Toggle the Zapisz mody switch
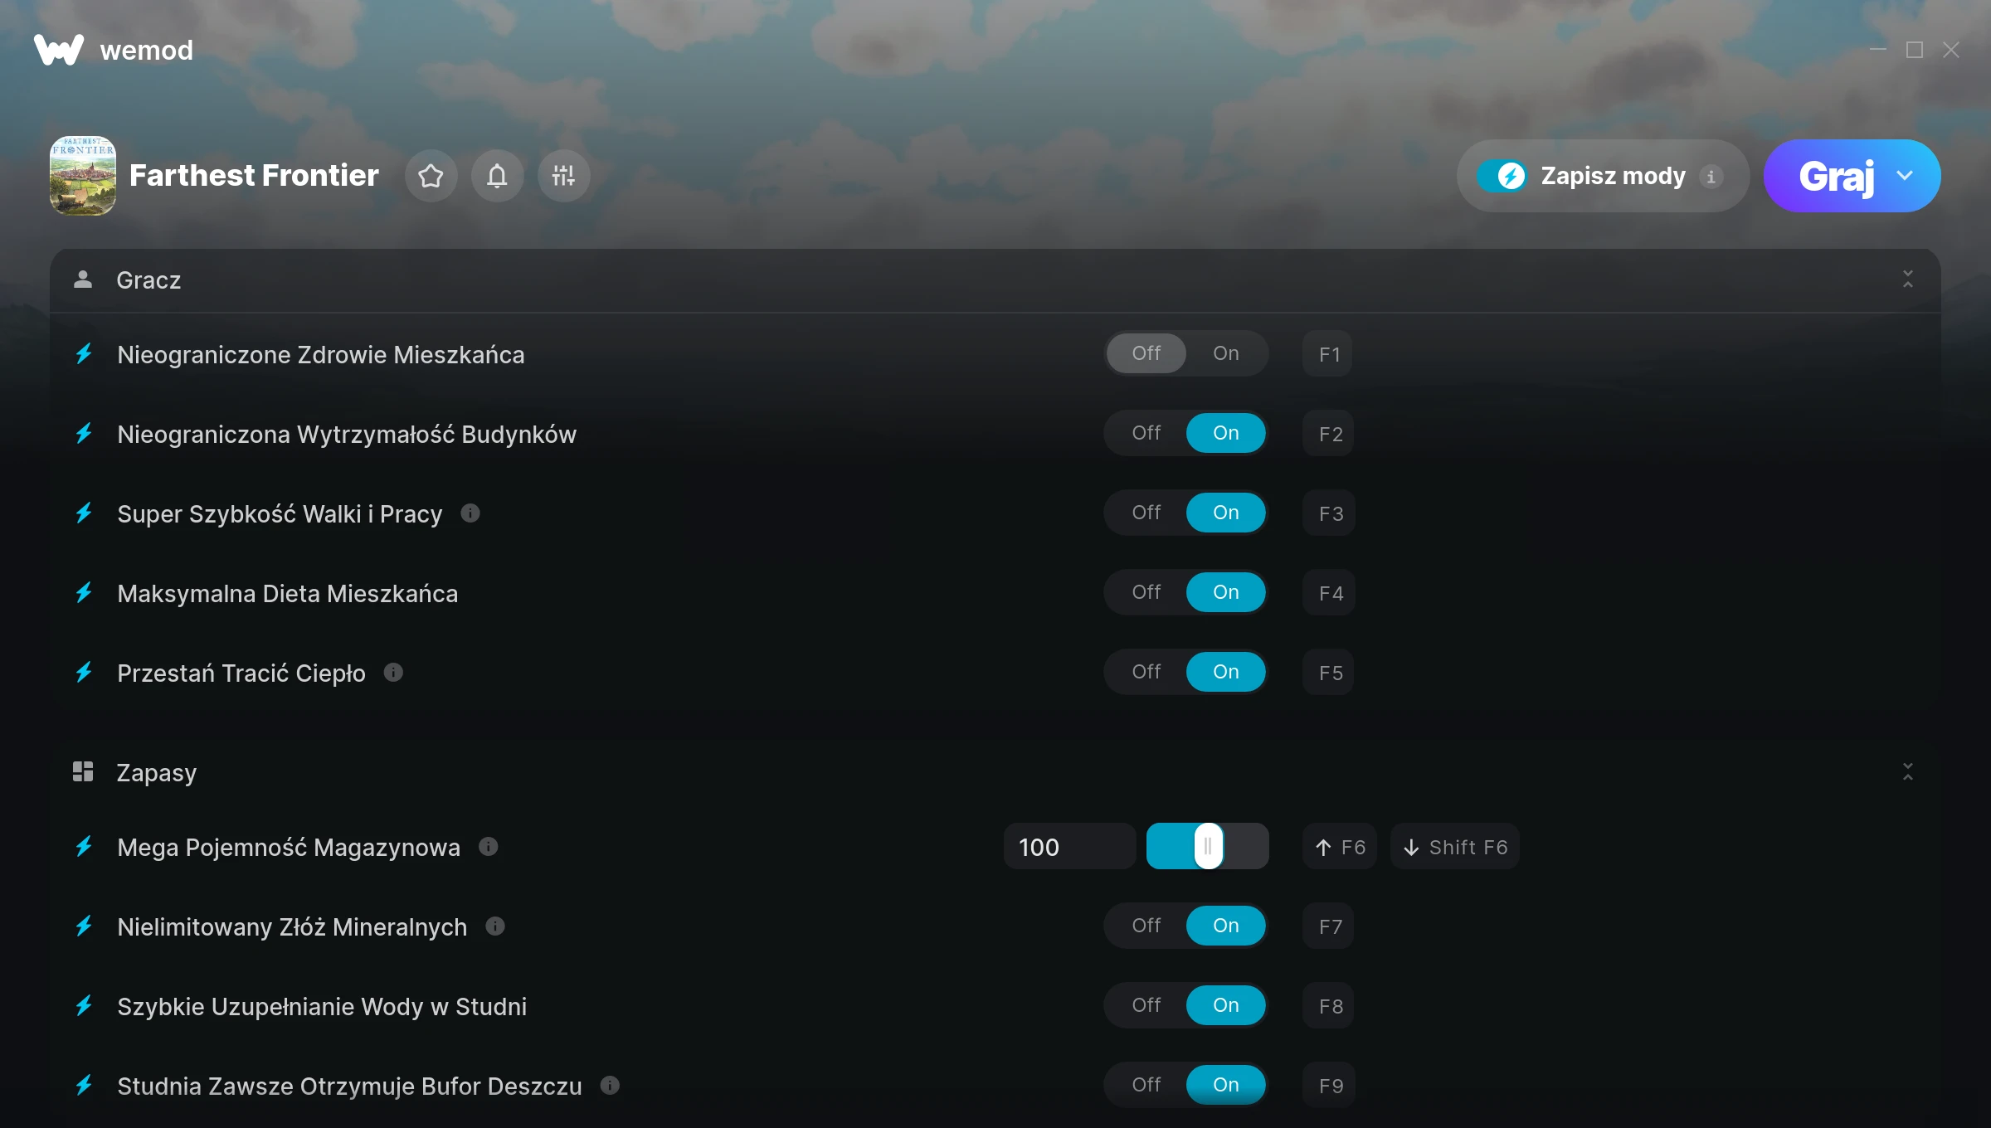The width and height of the screenshot is (1991, 1128). 1502,176
